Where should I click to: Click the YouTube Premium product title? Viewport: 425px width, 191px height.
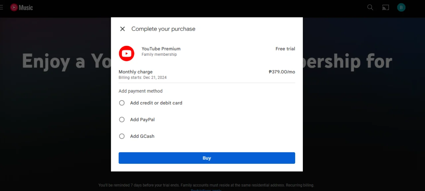tap(161, 49)
